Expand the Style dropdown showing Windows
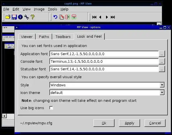The height and width of the screenshot is (135, 172). pos(162,85)
